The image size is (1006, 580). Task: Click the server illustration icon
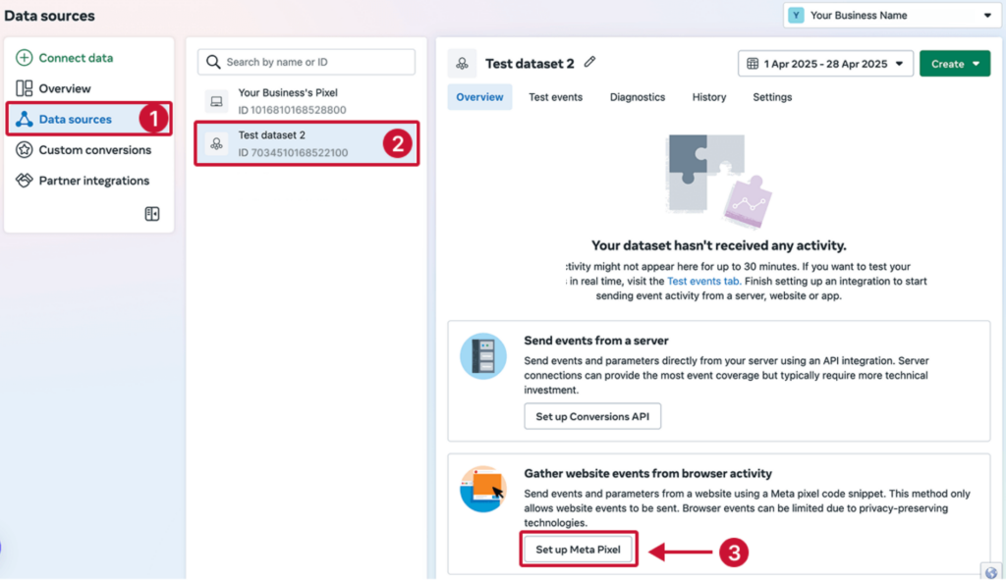pos(483,355)
